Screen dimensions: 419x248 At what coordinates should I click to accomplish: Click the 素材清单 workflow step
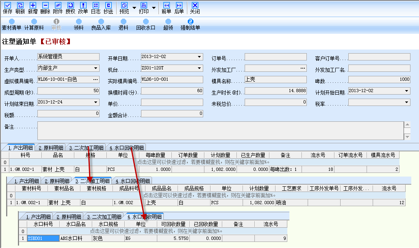[11, 25]
